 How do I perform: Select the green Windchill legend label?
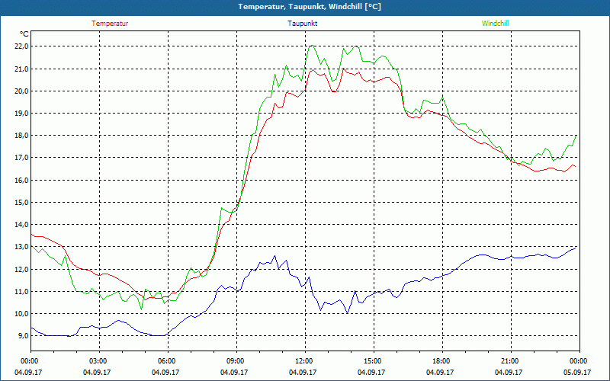[496, 24]
